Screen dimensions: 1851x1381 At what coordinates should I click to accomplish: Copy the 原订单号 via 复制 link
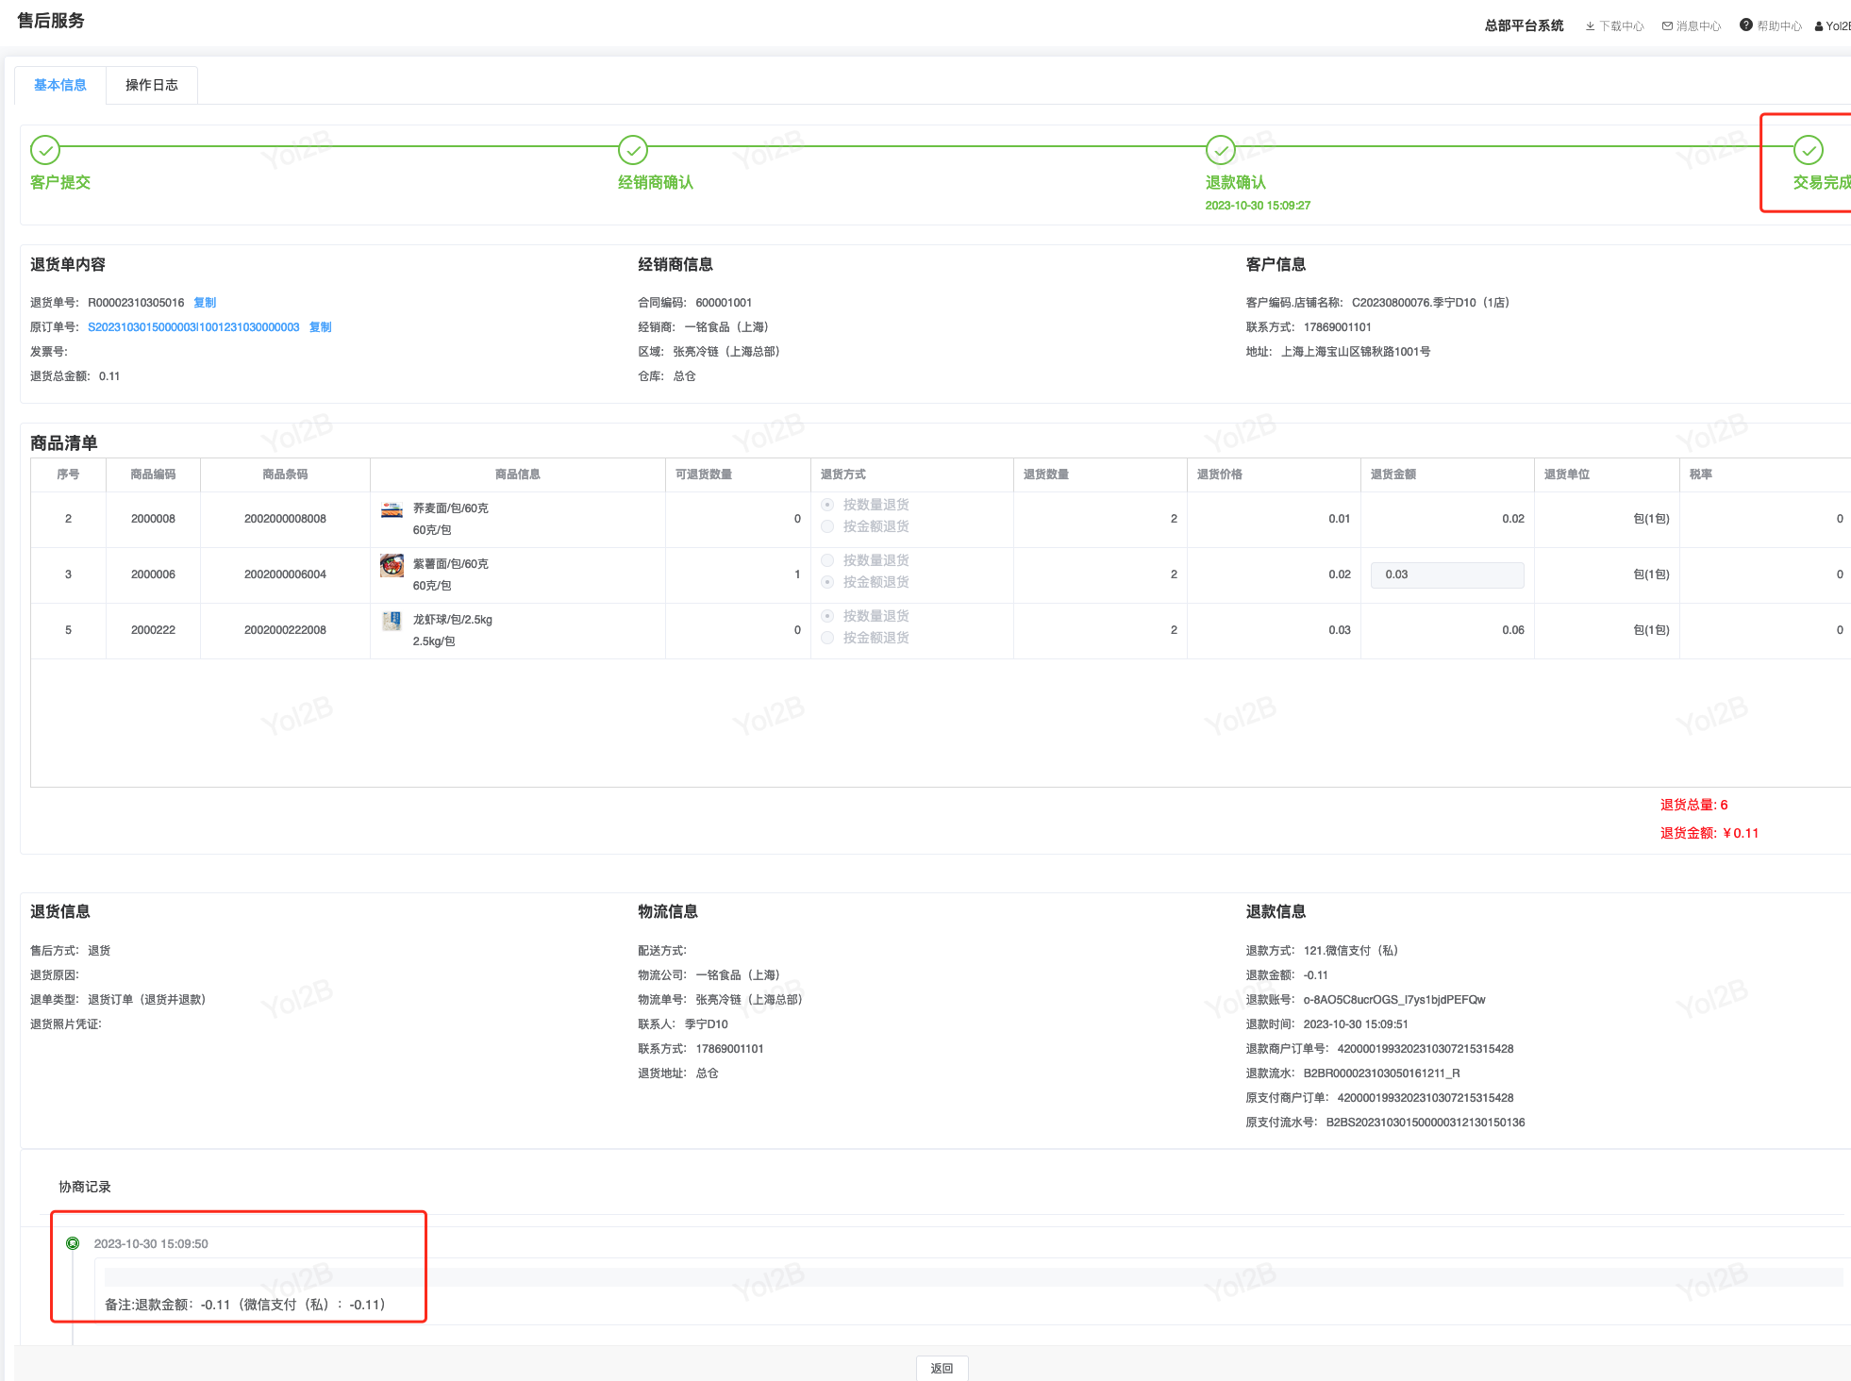[321, 327]
